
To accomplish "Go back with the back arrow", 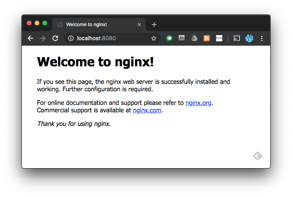I will (x=30, y=39).
